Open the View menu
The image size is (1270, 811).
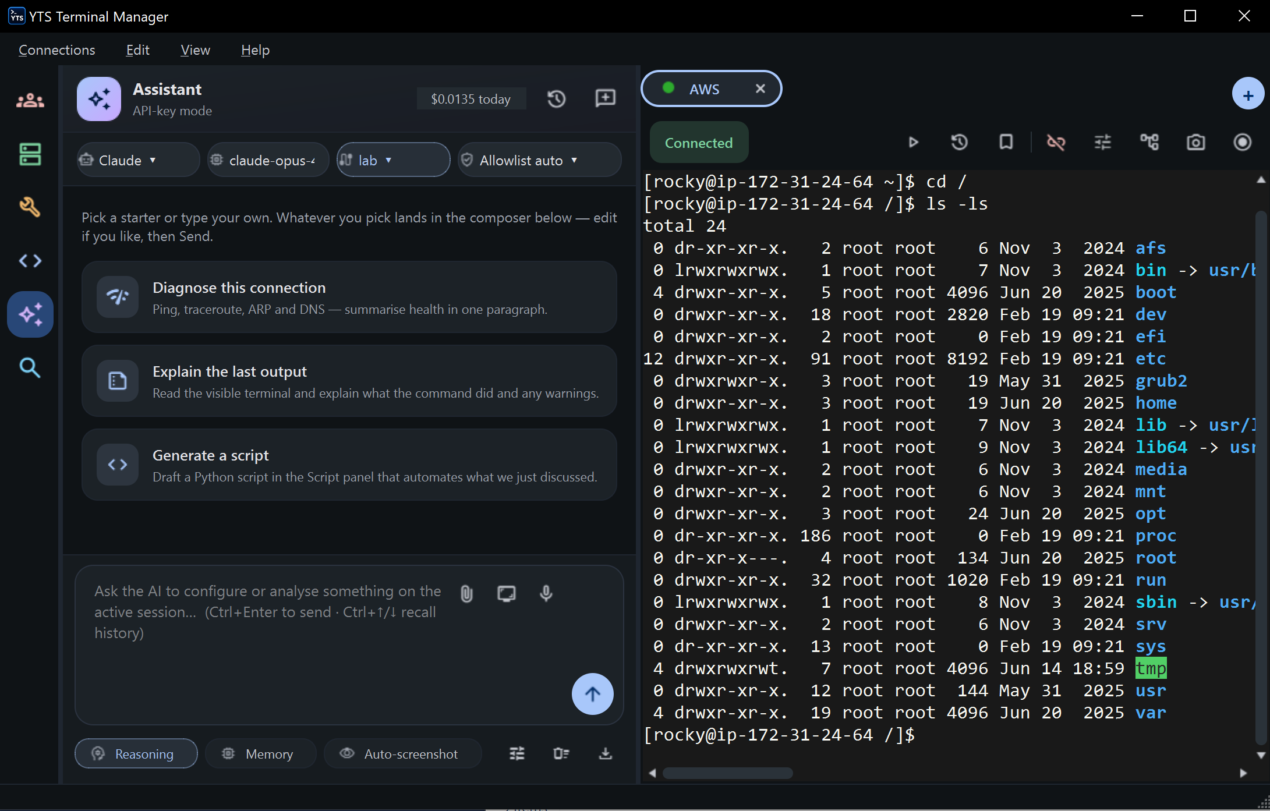pos(195,50)
